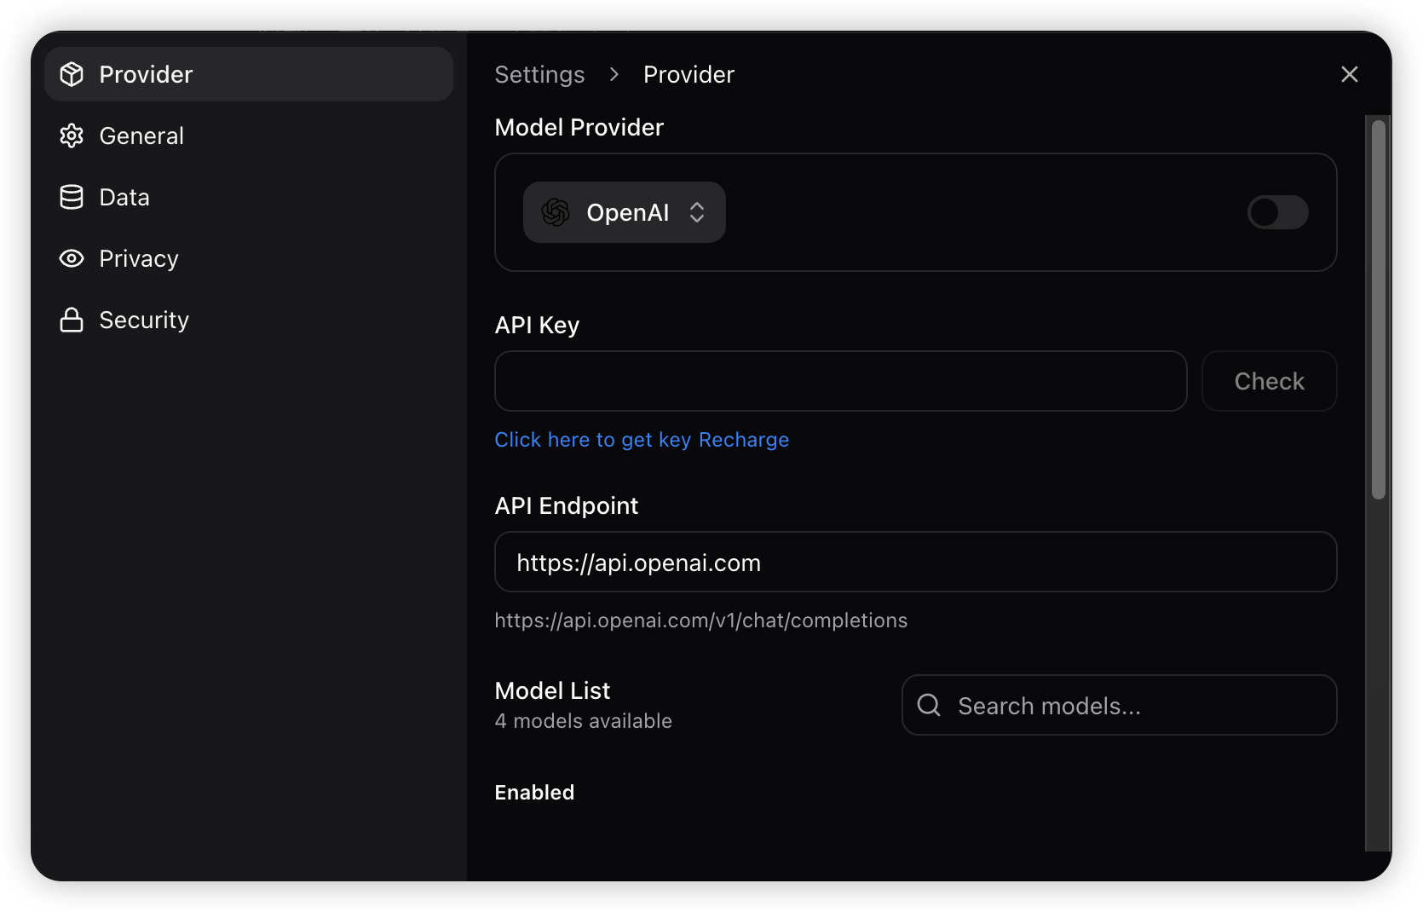The height and width of the screenshot is (912, 1423).
Task: Click the Provider cube icon in sidebar
Action: (72, 74)
